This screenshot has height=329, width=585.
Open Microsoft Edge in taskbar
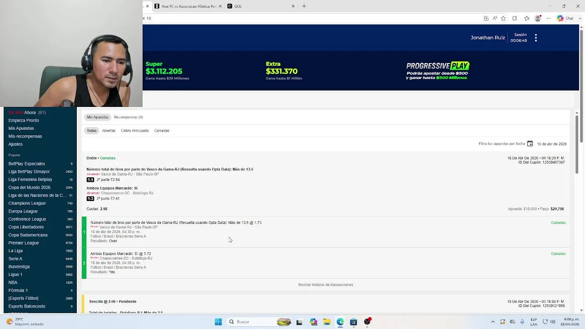tap(340, 322)
